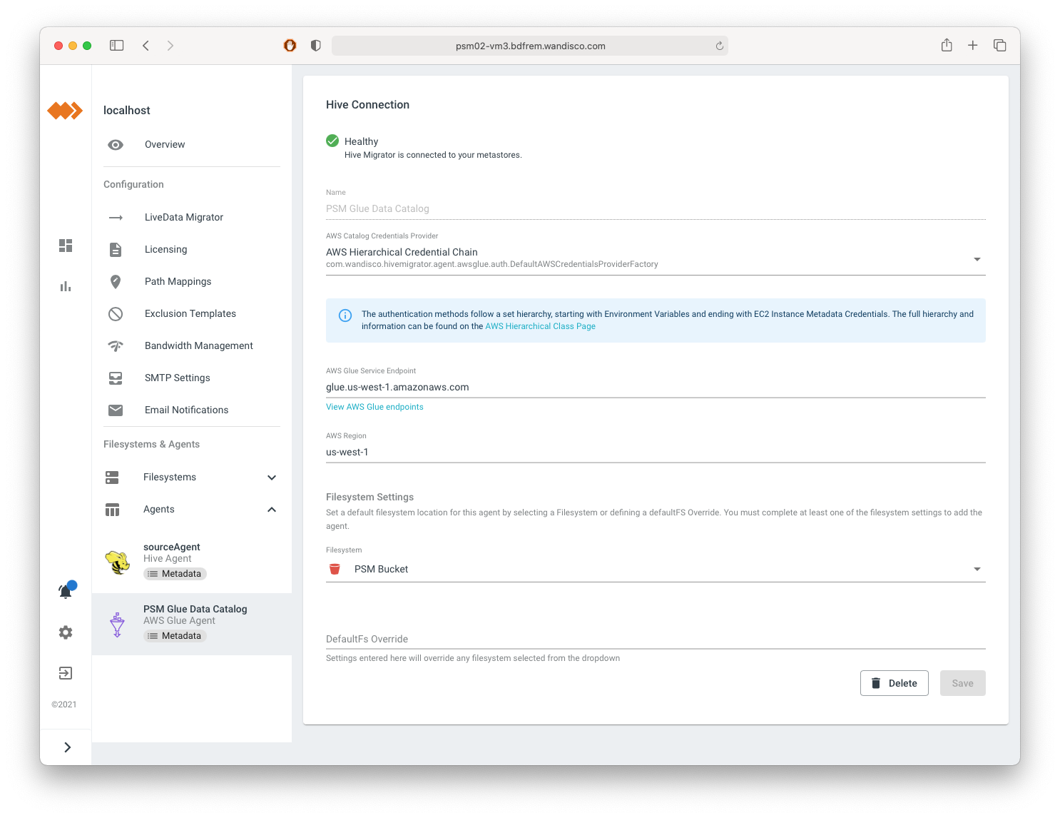This screenshot has width=1060, height=818.
Task: Toggle the Safari sidebar button
Action: tap(117, 46)
